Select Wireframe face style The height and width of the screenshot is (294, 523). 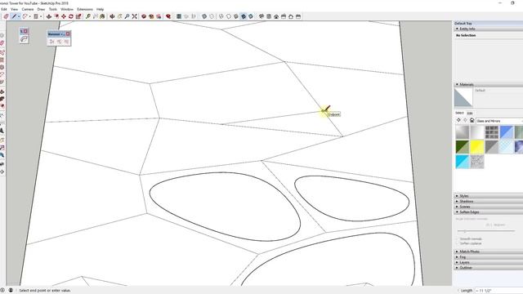point(221,16)
